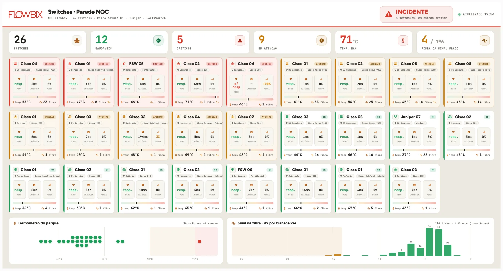Click the OK badge on Juniper 07 card
This screenshot has height=271, width=503.
[433, 117]
